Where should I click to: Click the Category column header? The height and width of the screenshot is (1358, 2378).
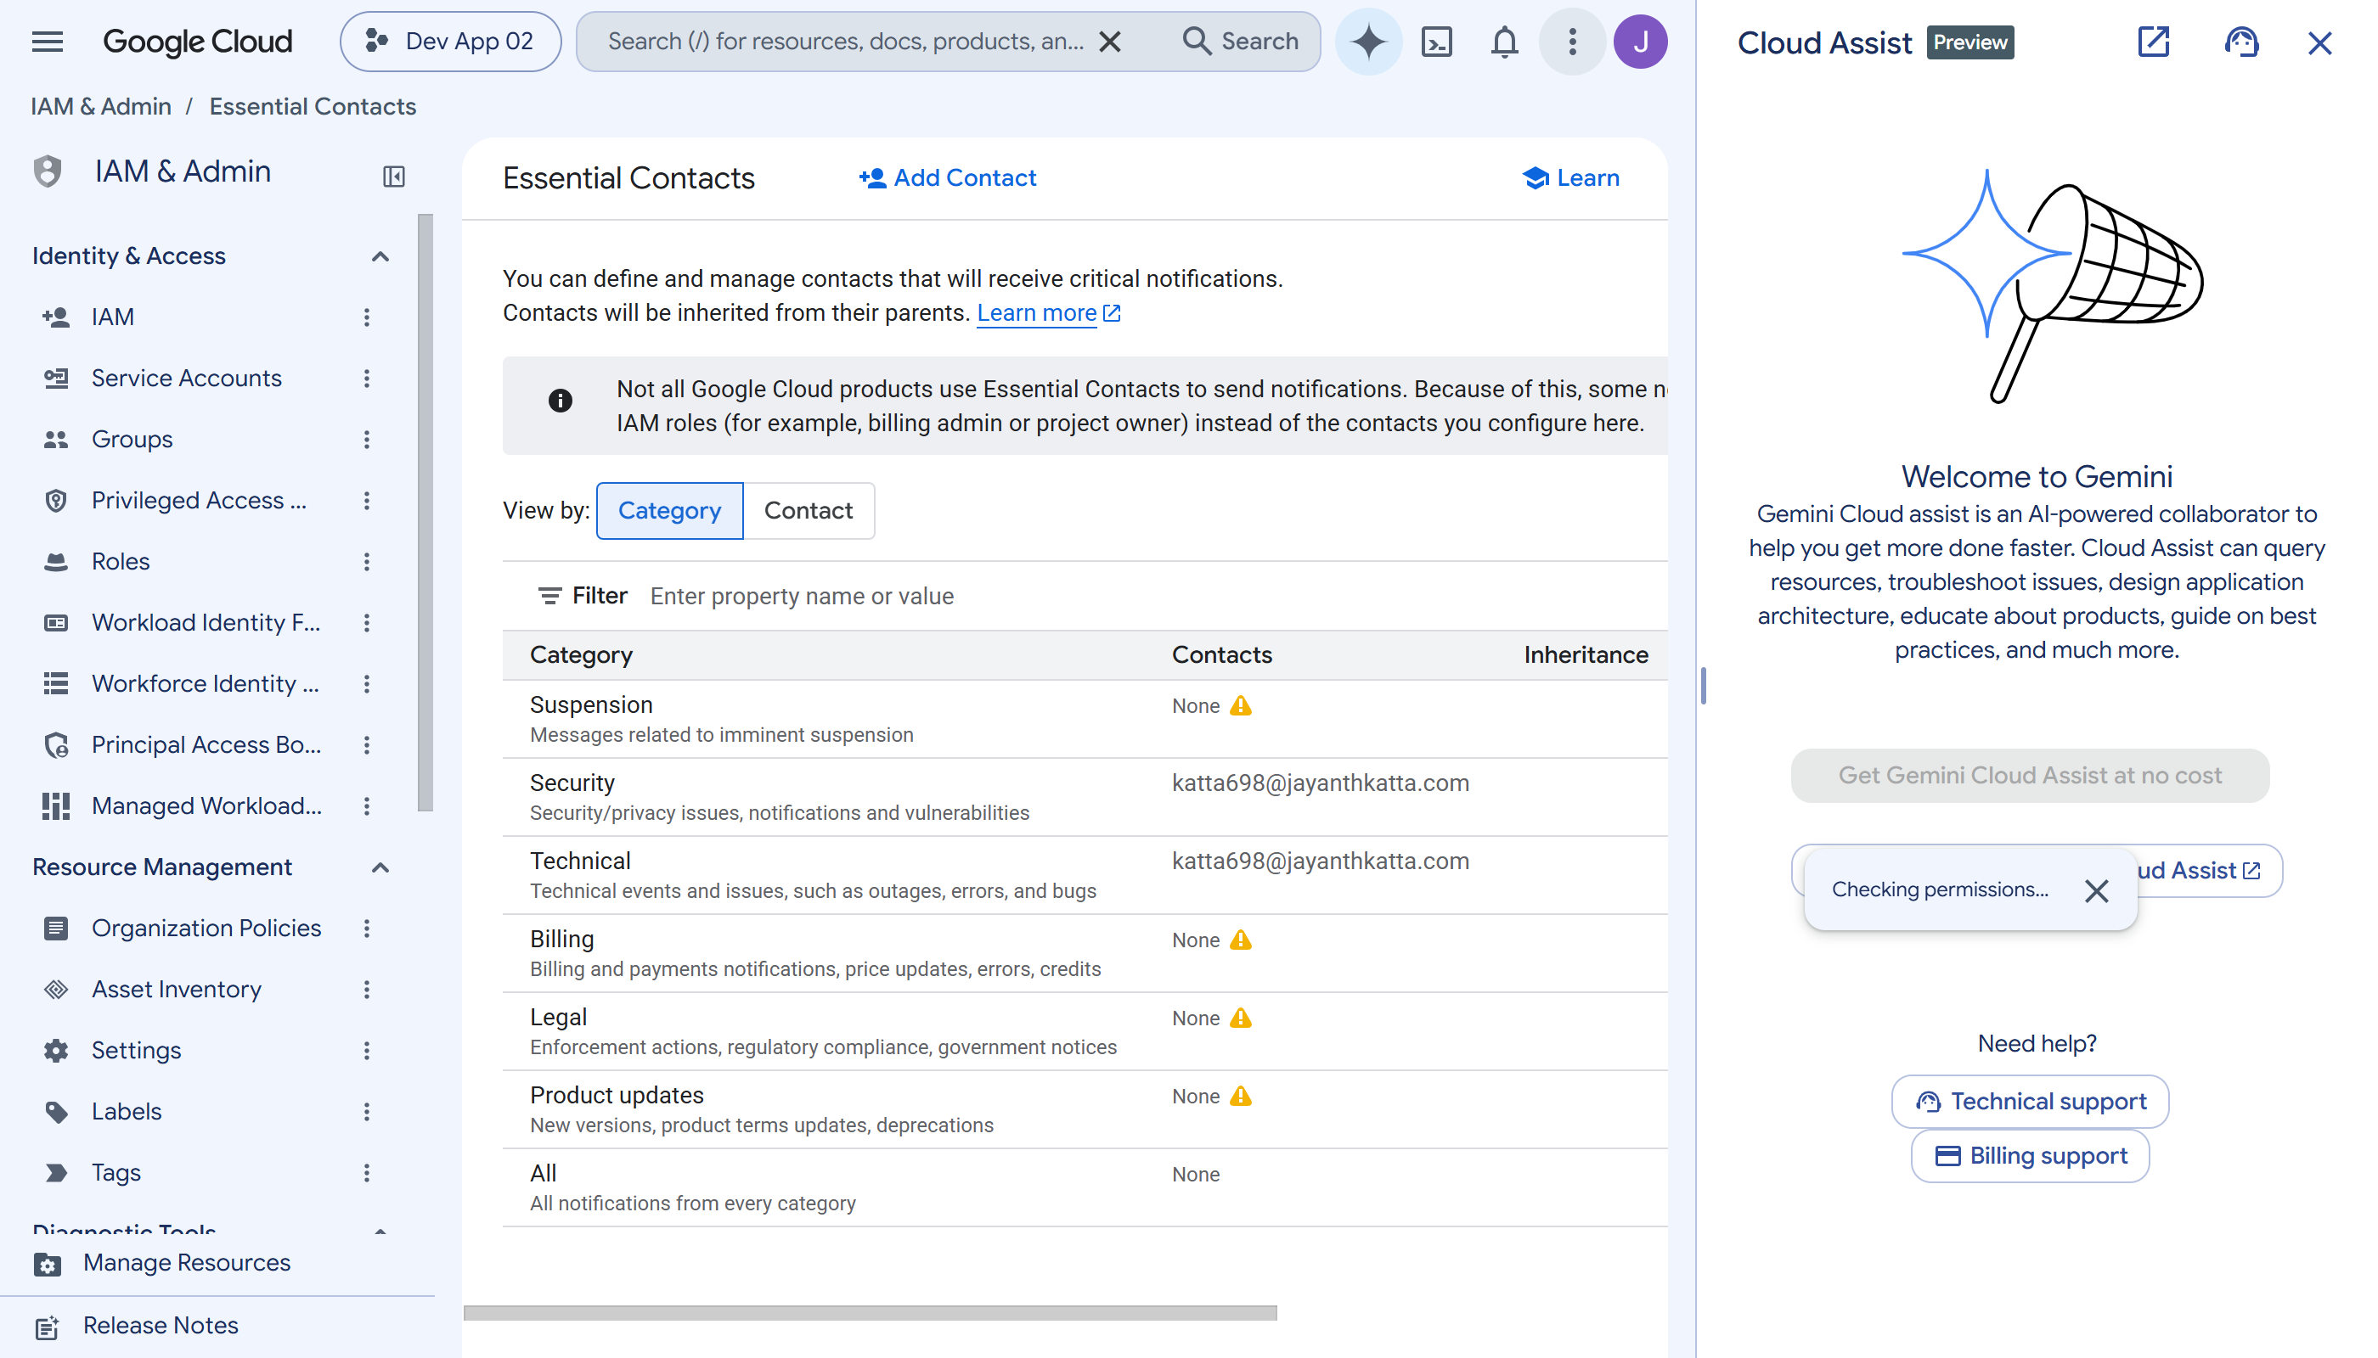click(x=581, y=656)
